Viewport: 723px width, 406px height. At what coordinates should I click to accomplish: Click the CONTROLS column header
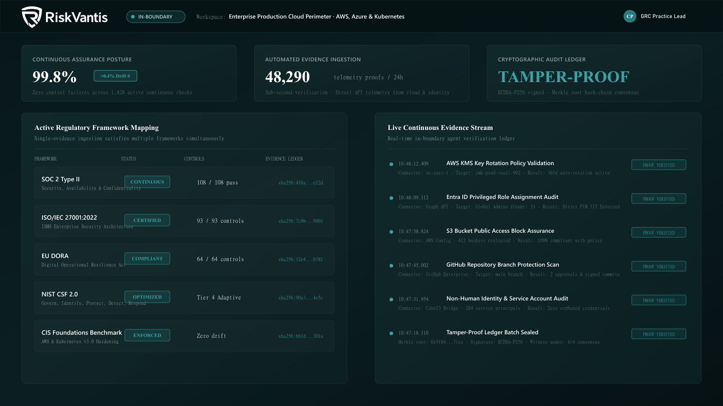(194, 159)
